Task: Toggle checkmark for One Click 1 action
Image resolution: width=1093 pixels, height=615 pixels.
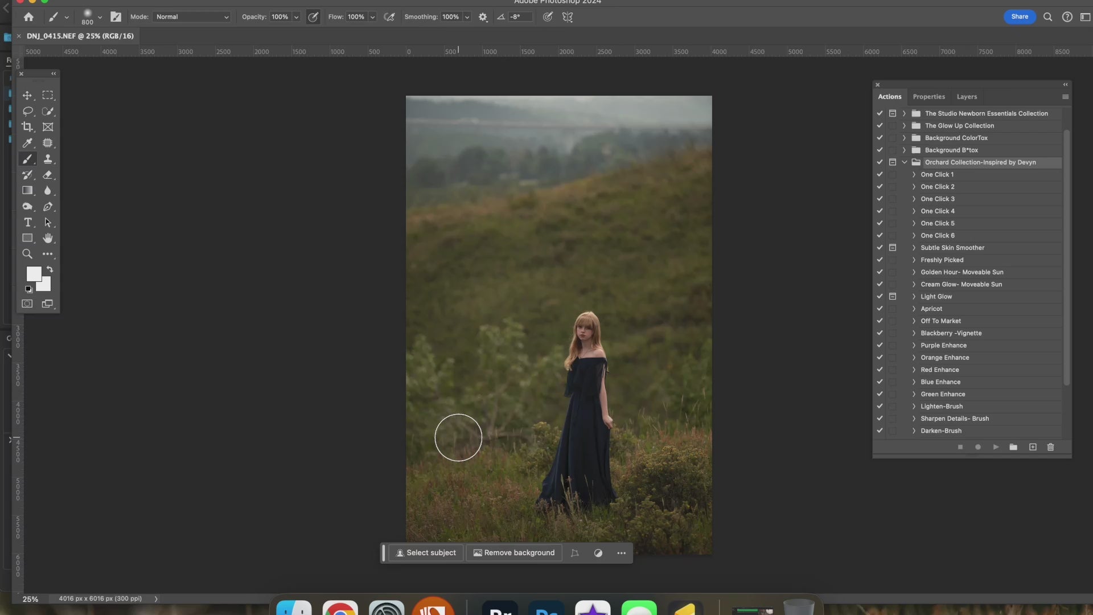Action: 880,174
